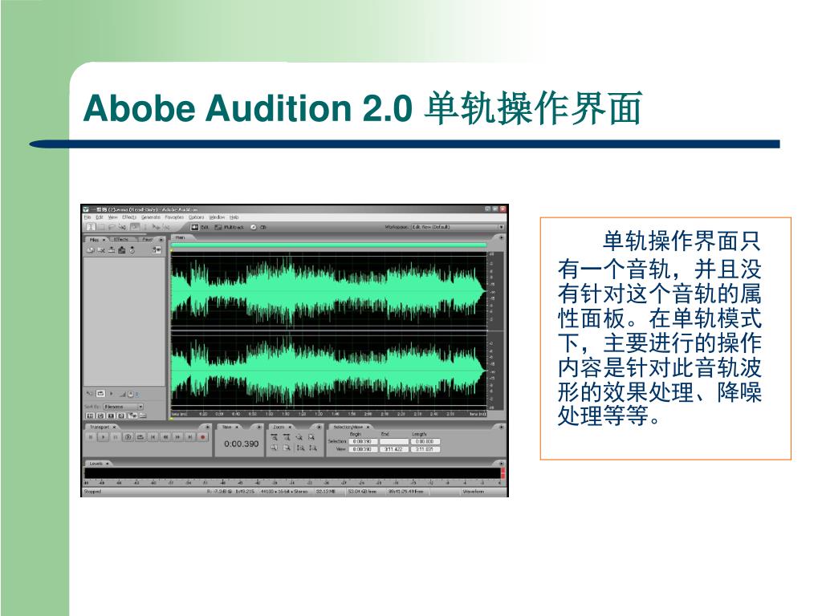Toggle advanced options icon in Files panel
Image resolution: width=822 pixels, height=616 pixels.
pos(157,250)
